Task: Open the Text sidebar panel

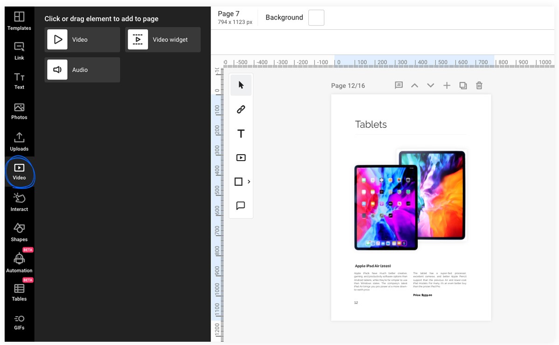Action: [19, 81]
